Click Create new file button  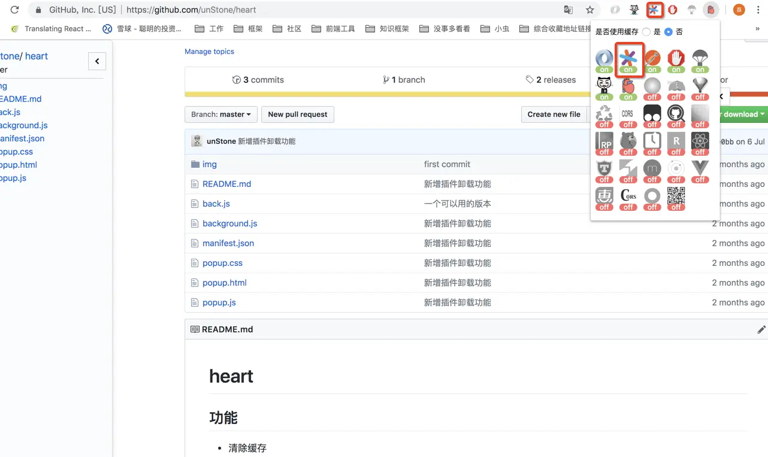point(554,114)
